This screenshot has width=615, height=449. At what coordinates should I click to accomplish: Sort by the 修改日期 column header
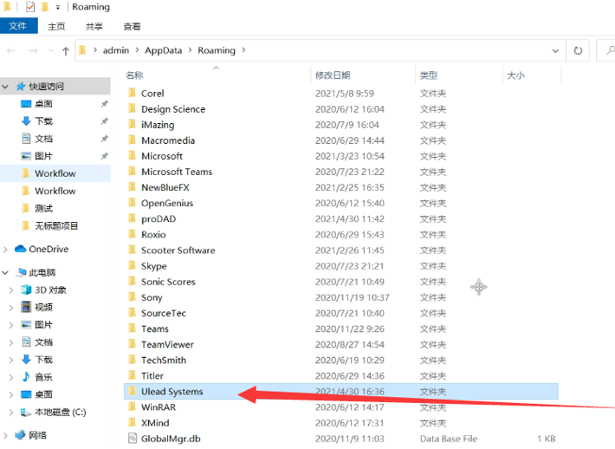point(333,75)
